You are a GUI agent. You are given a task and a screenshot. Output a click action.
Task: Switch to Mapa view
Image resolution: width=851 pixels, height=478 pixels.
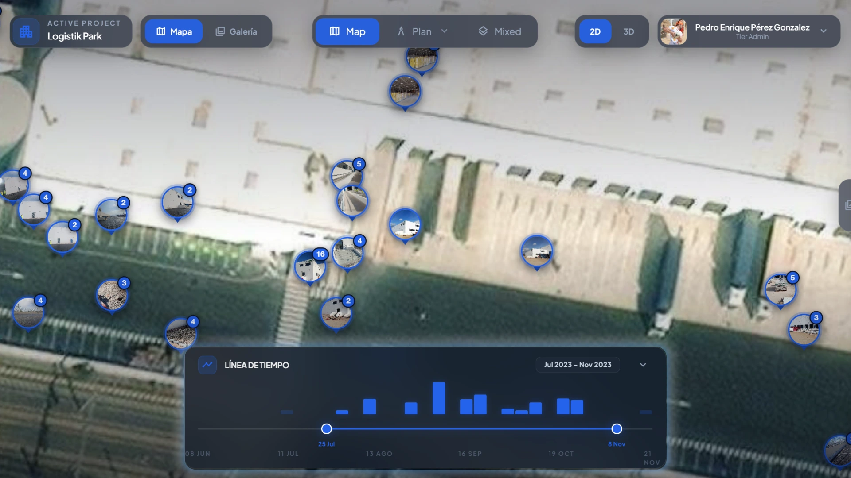coord(174,31)
